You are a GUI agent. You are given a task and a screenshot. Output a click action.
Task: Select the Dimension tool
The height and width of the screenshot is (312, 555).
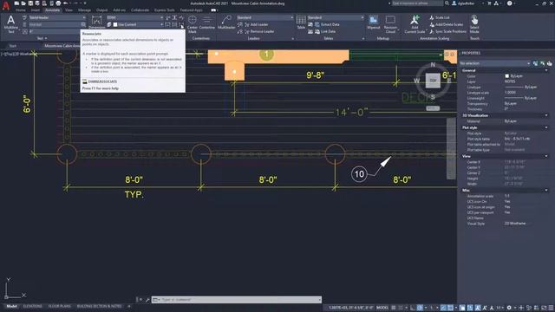(96, 22)
